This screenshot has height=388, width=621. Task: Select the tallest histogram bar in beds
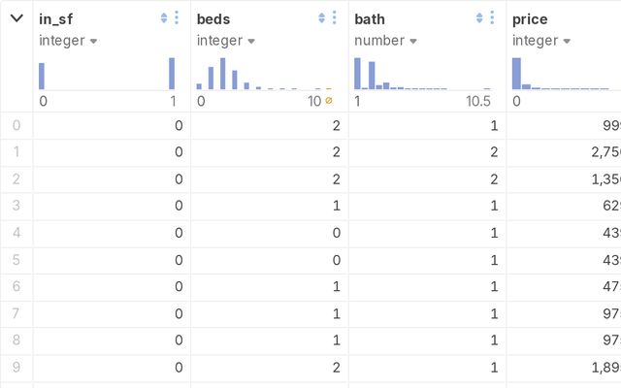pos(222,74)
